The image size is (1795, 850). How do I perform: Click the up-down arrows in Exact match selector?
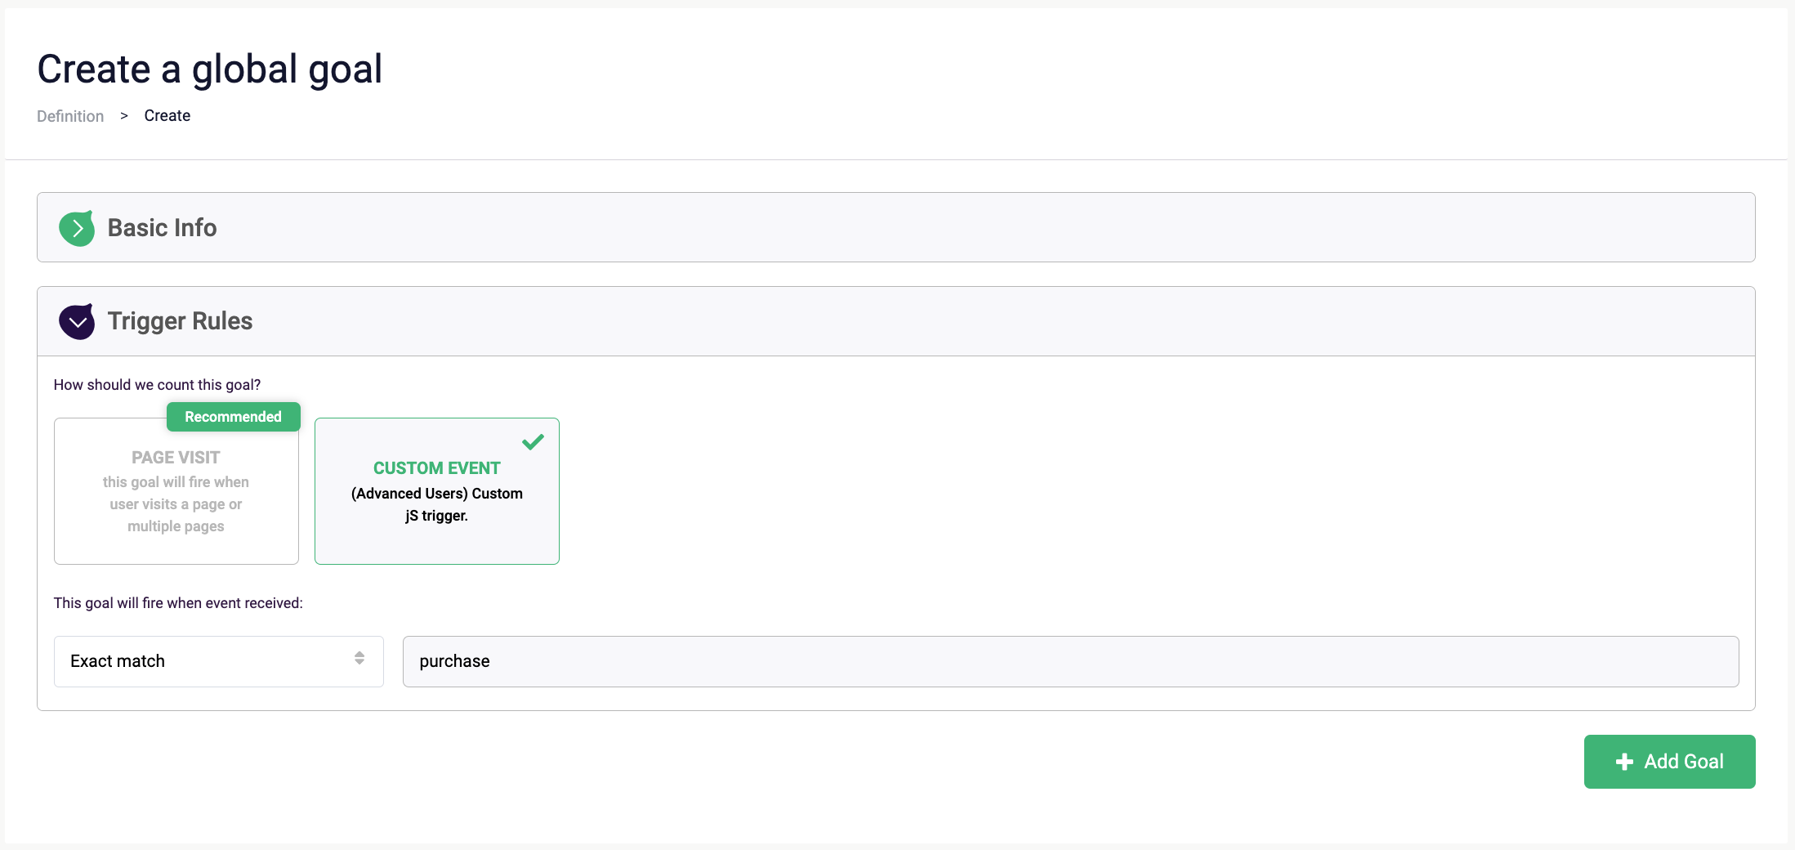coord(359,659)
